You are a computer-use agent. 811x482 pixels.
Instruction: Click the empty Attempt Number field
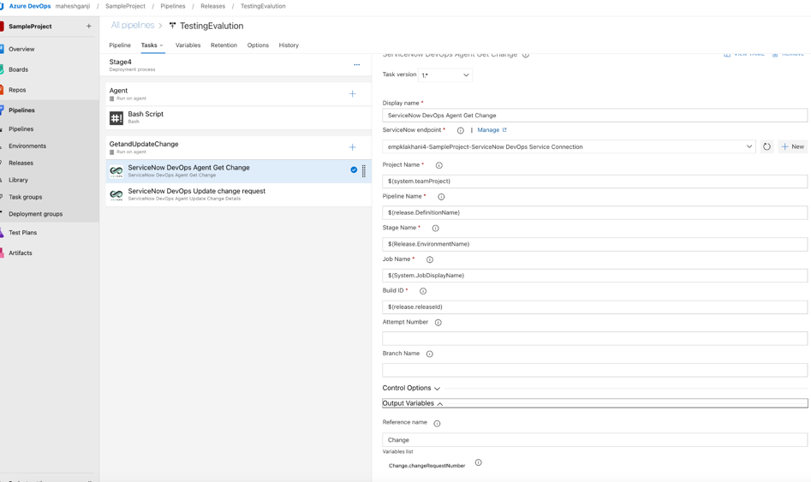click(595, 339)
